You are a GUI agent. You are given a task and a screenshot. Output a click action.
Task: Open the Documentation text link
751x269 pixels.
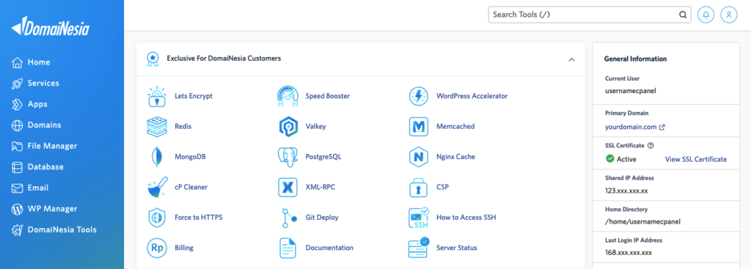329,248
